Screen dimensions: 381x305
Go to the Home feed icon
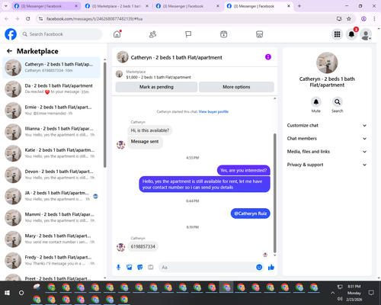(117, 34)
